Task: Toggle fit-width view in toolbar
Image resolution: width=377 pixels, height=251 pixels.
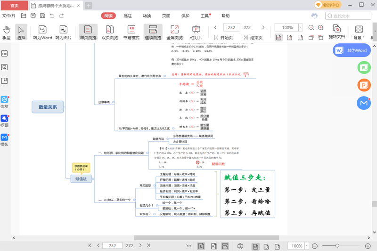Action: (x=300, y=38)
